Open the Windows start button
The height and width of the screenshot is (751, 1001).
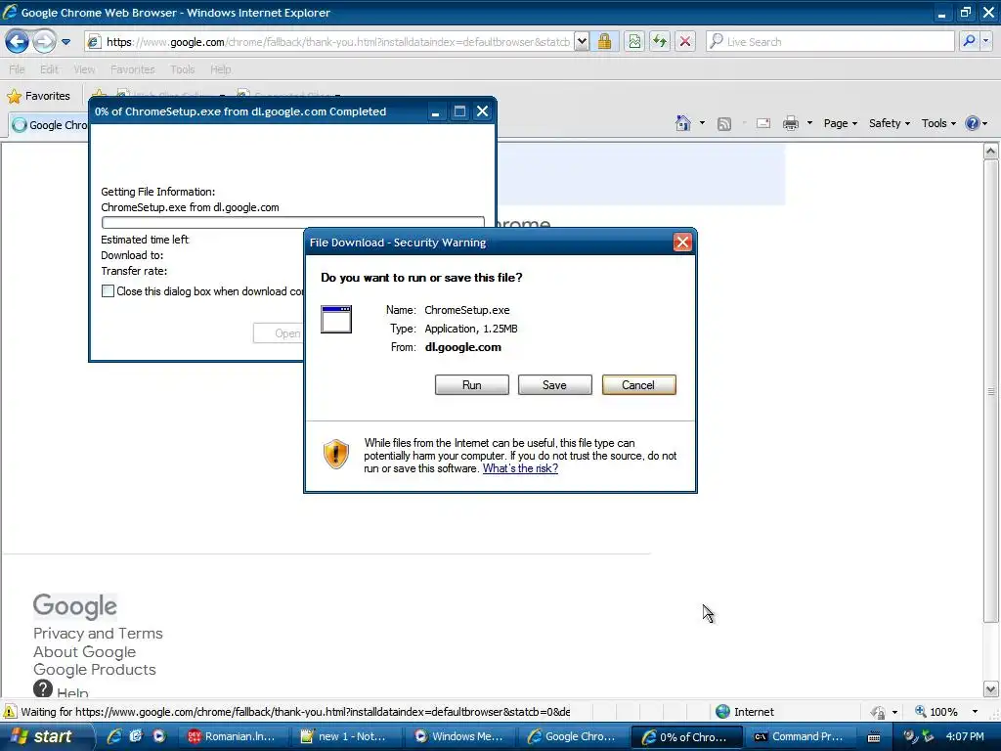pos(46,736)
